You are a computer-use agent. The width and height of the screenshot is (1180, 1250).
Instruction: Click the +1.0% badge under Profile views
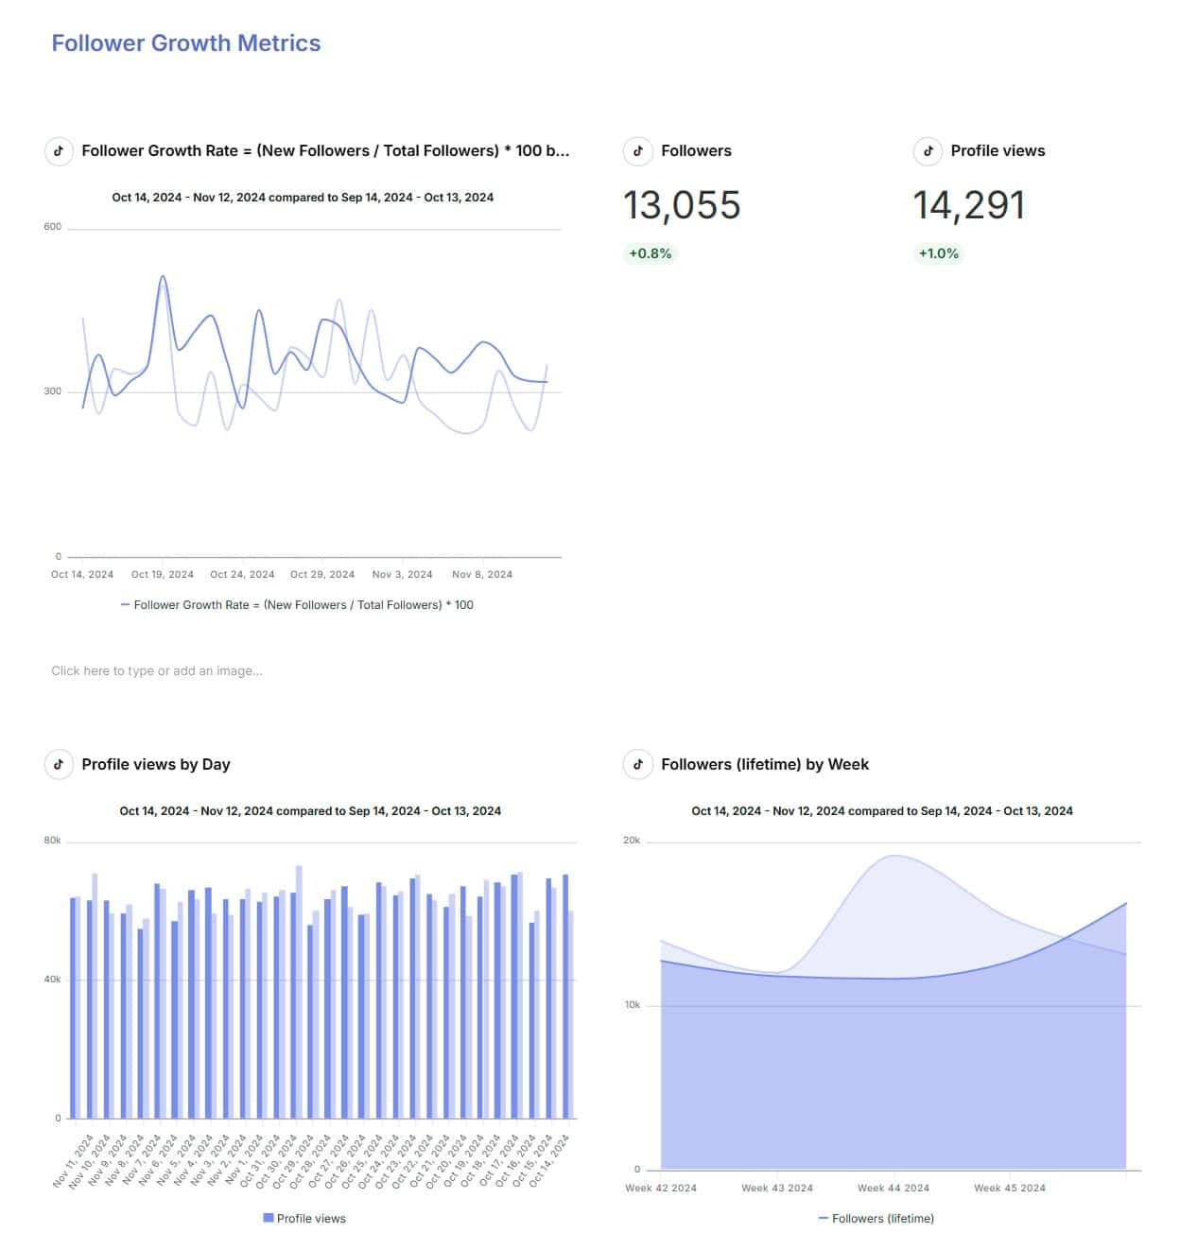tap(938, 253)
